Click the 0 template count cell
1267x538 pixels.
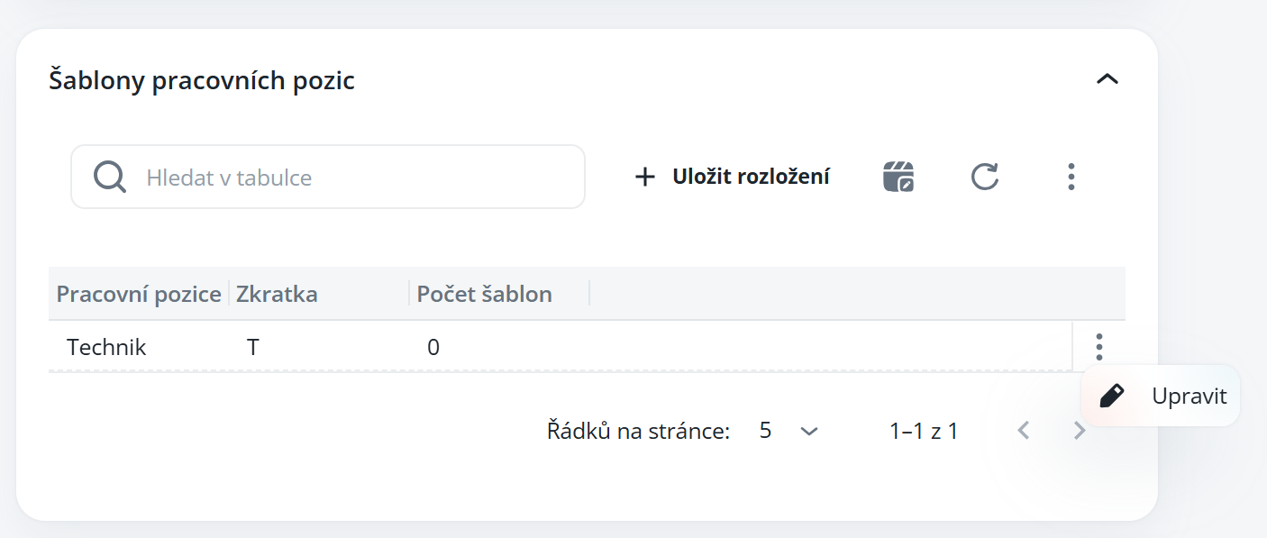(x=433, y=347)
